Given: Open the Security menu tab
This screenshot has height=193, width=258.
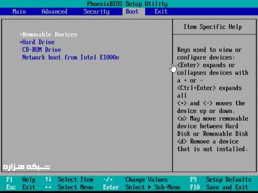Looking at the screenshot, I should point(96,11).
